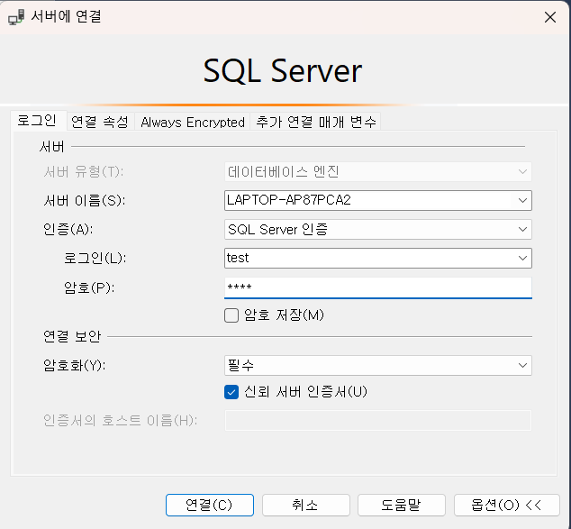Click the 암호화(Y) label
Viewport: 571px width, 529px height.
(x=75, y=365)
